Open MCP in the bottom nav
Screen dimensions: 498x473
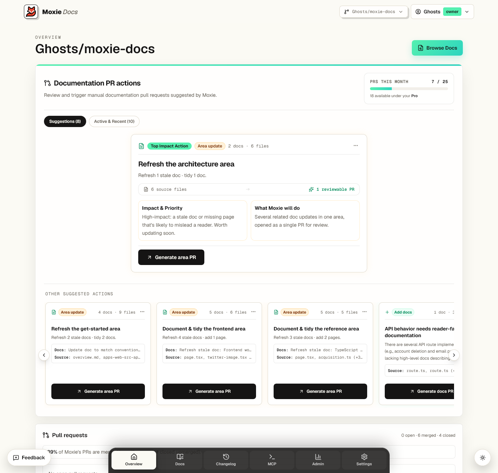(272, 460)
